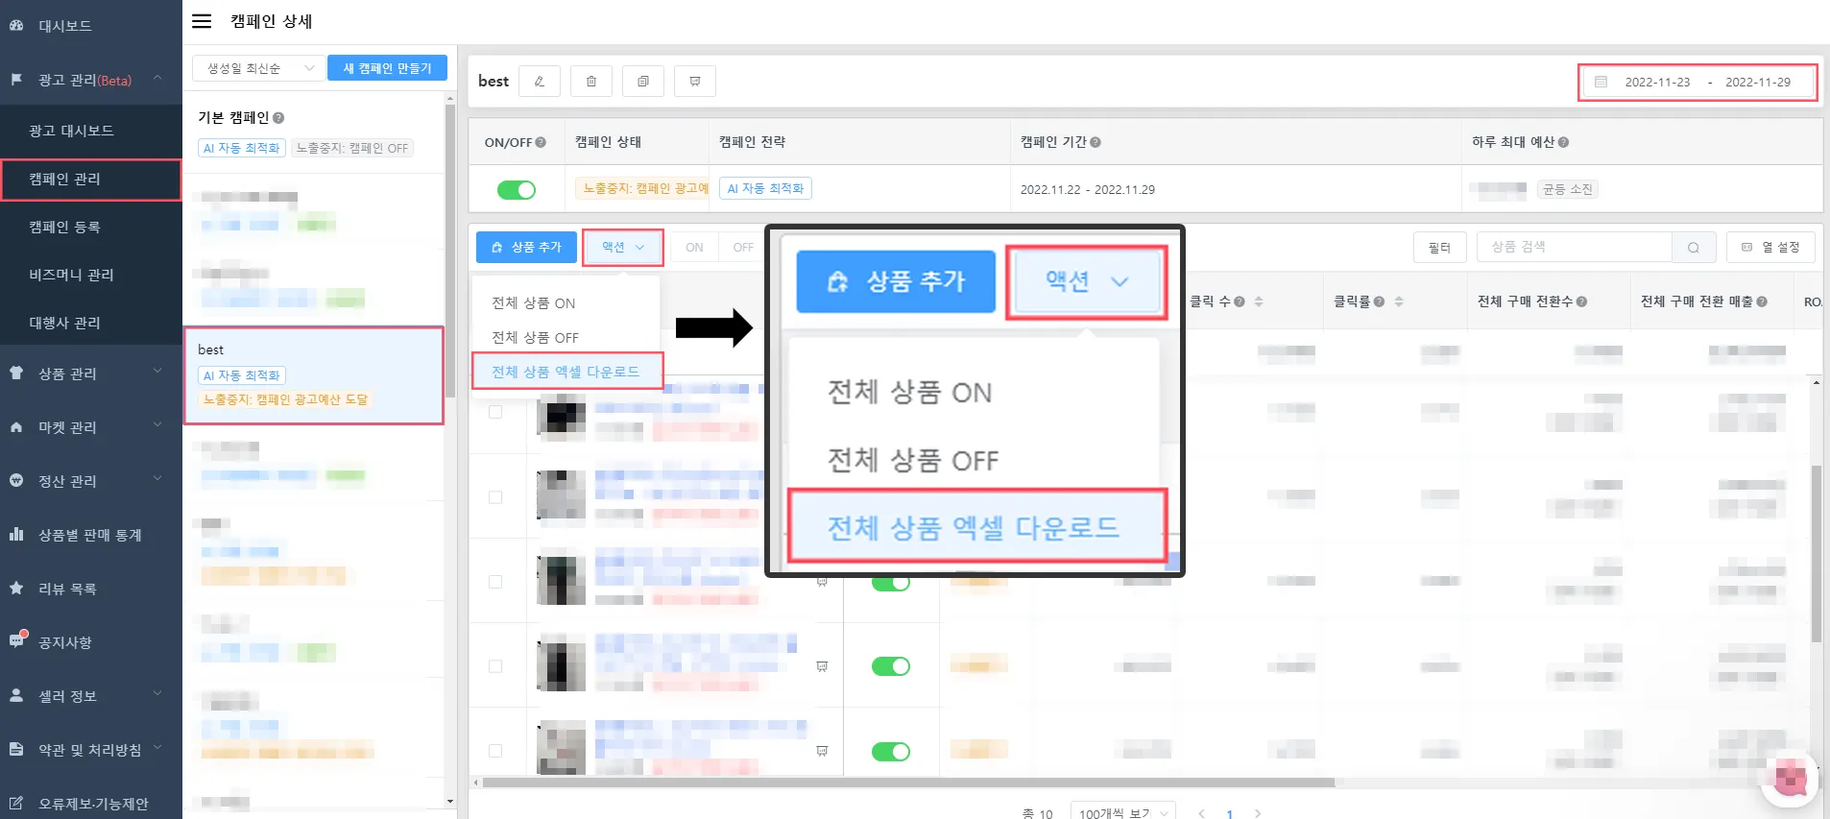Collapse the 광고 관리(Beta) section chevron
The width and height of the screenshot is (1830, 819).
click(x=157, y=79)
